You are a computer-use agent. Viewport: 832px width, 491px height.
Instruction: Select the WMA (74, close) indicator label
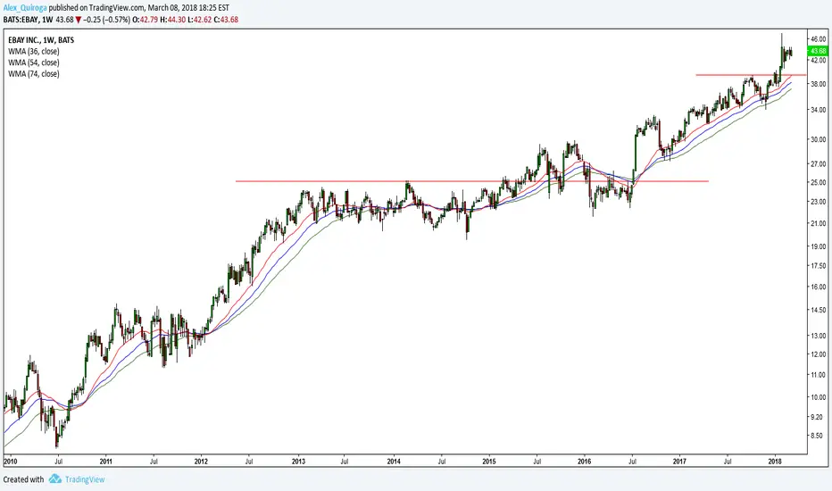click(34, 74)
